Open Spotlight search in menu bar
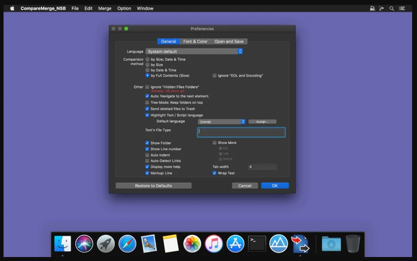Image resolution: width=417 pixels, height=261 pixels. [x=392, y=8]
